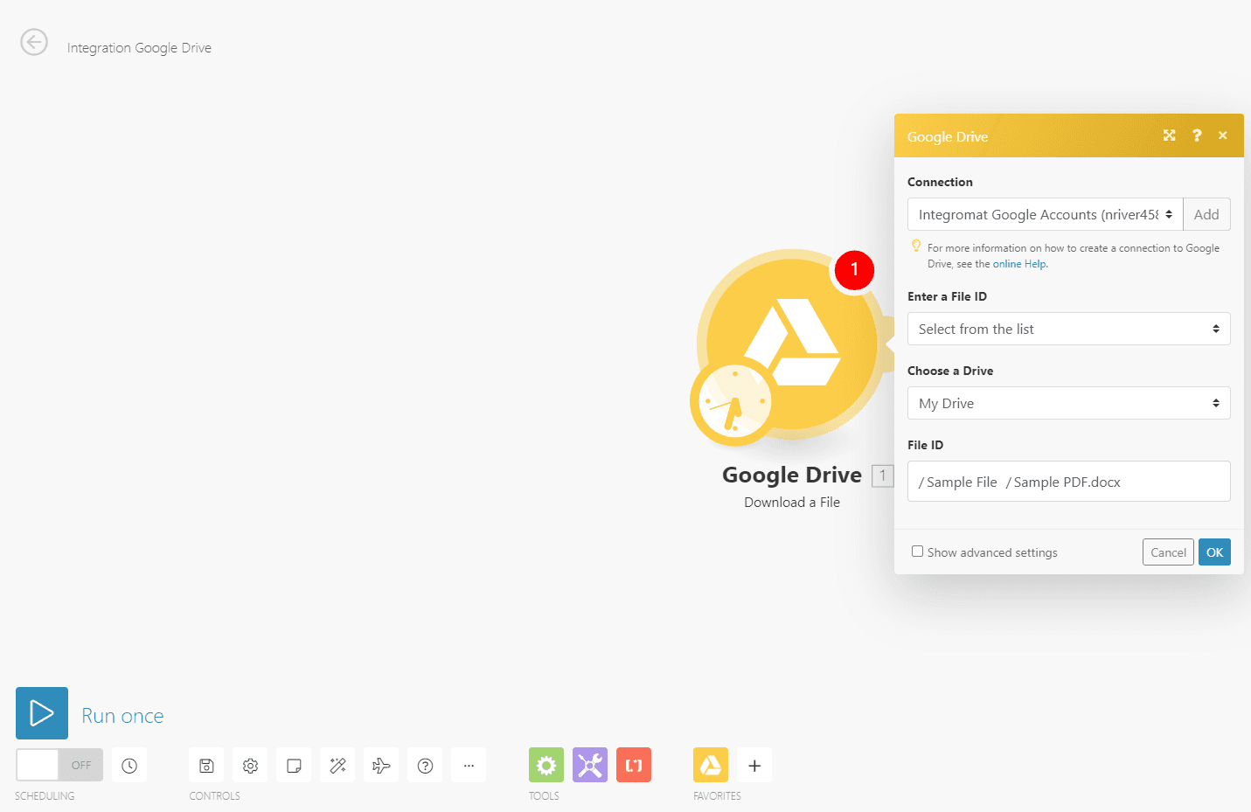Screen dimensions: 1251x812
Task: Select the Google Drive favorites icon
Action: pyautogui.click(x=711, y=766)
